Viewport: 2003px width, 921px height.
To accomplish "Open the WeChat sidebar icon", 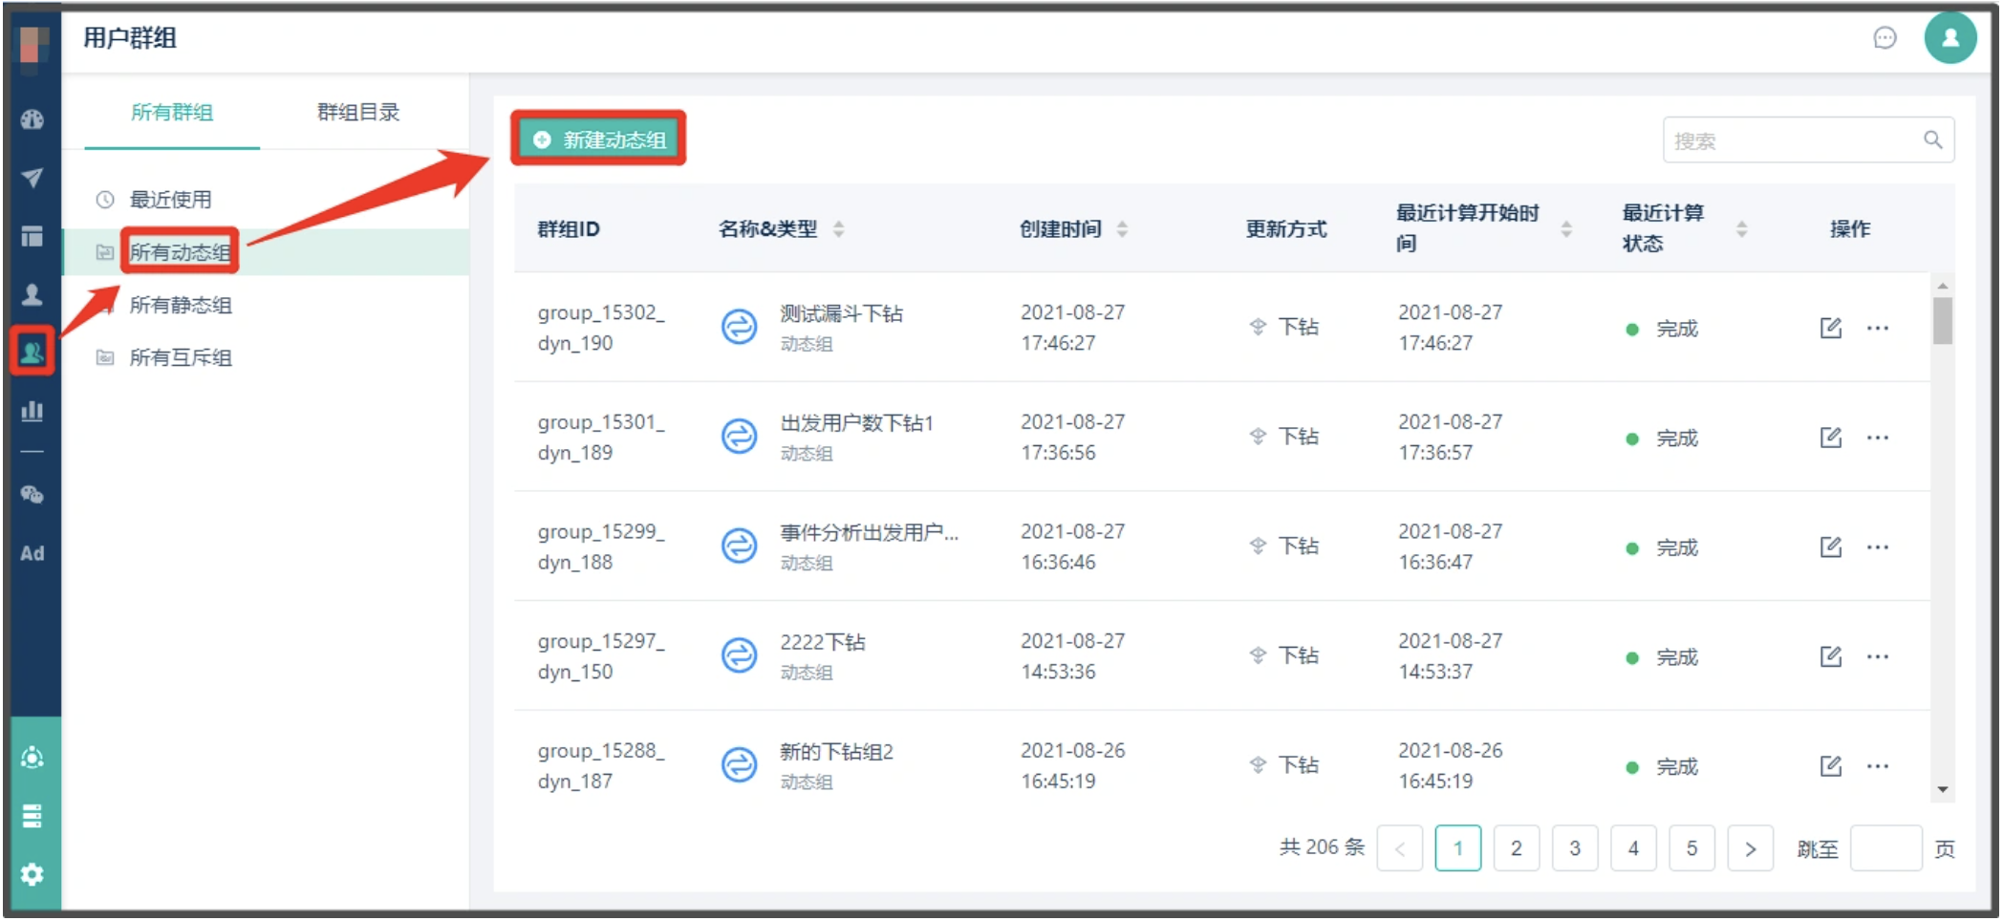I will point(32,494).
